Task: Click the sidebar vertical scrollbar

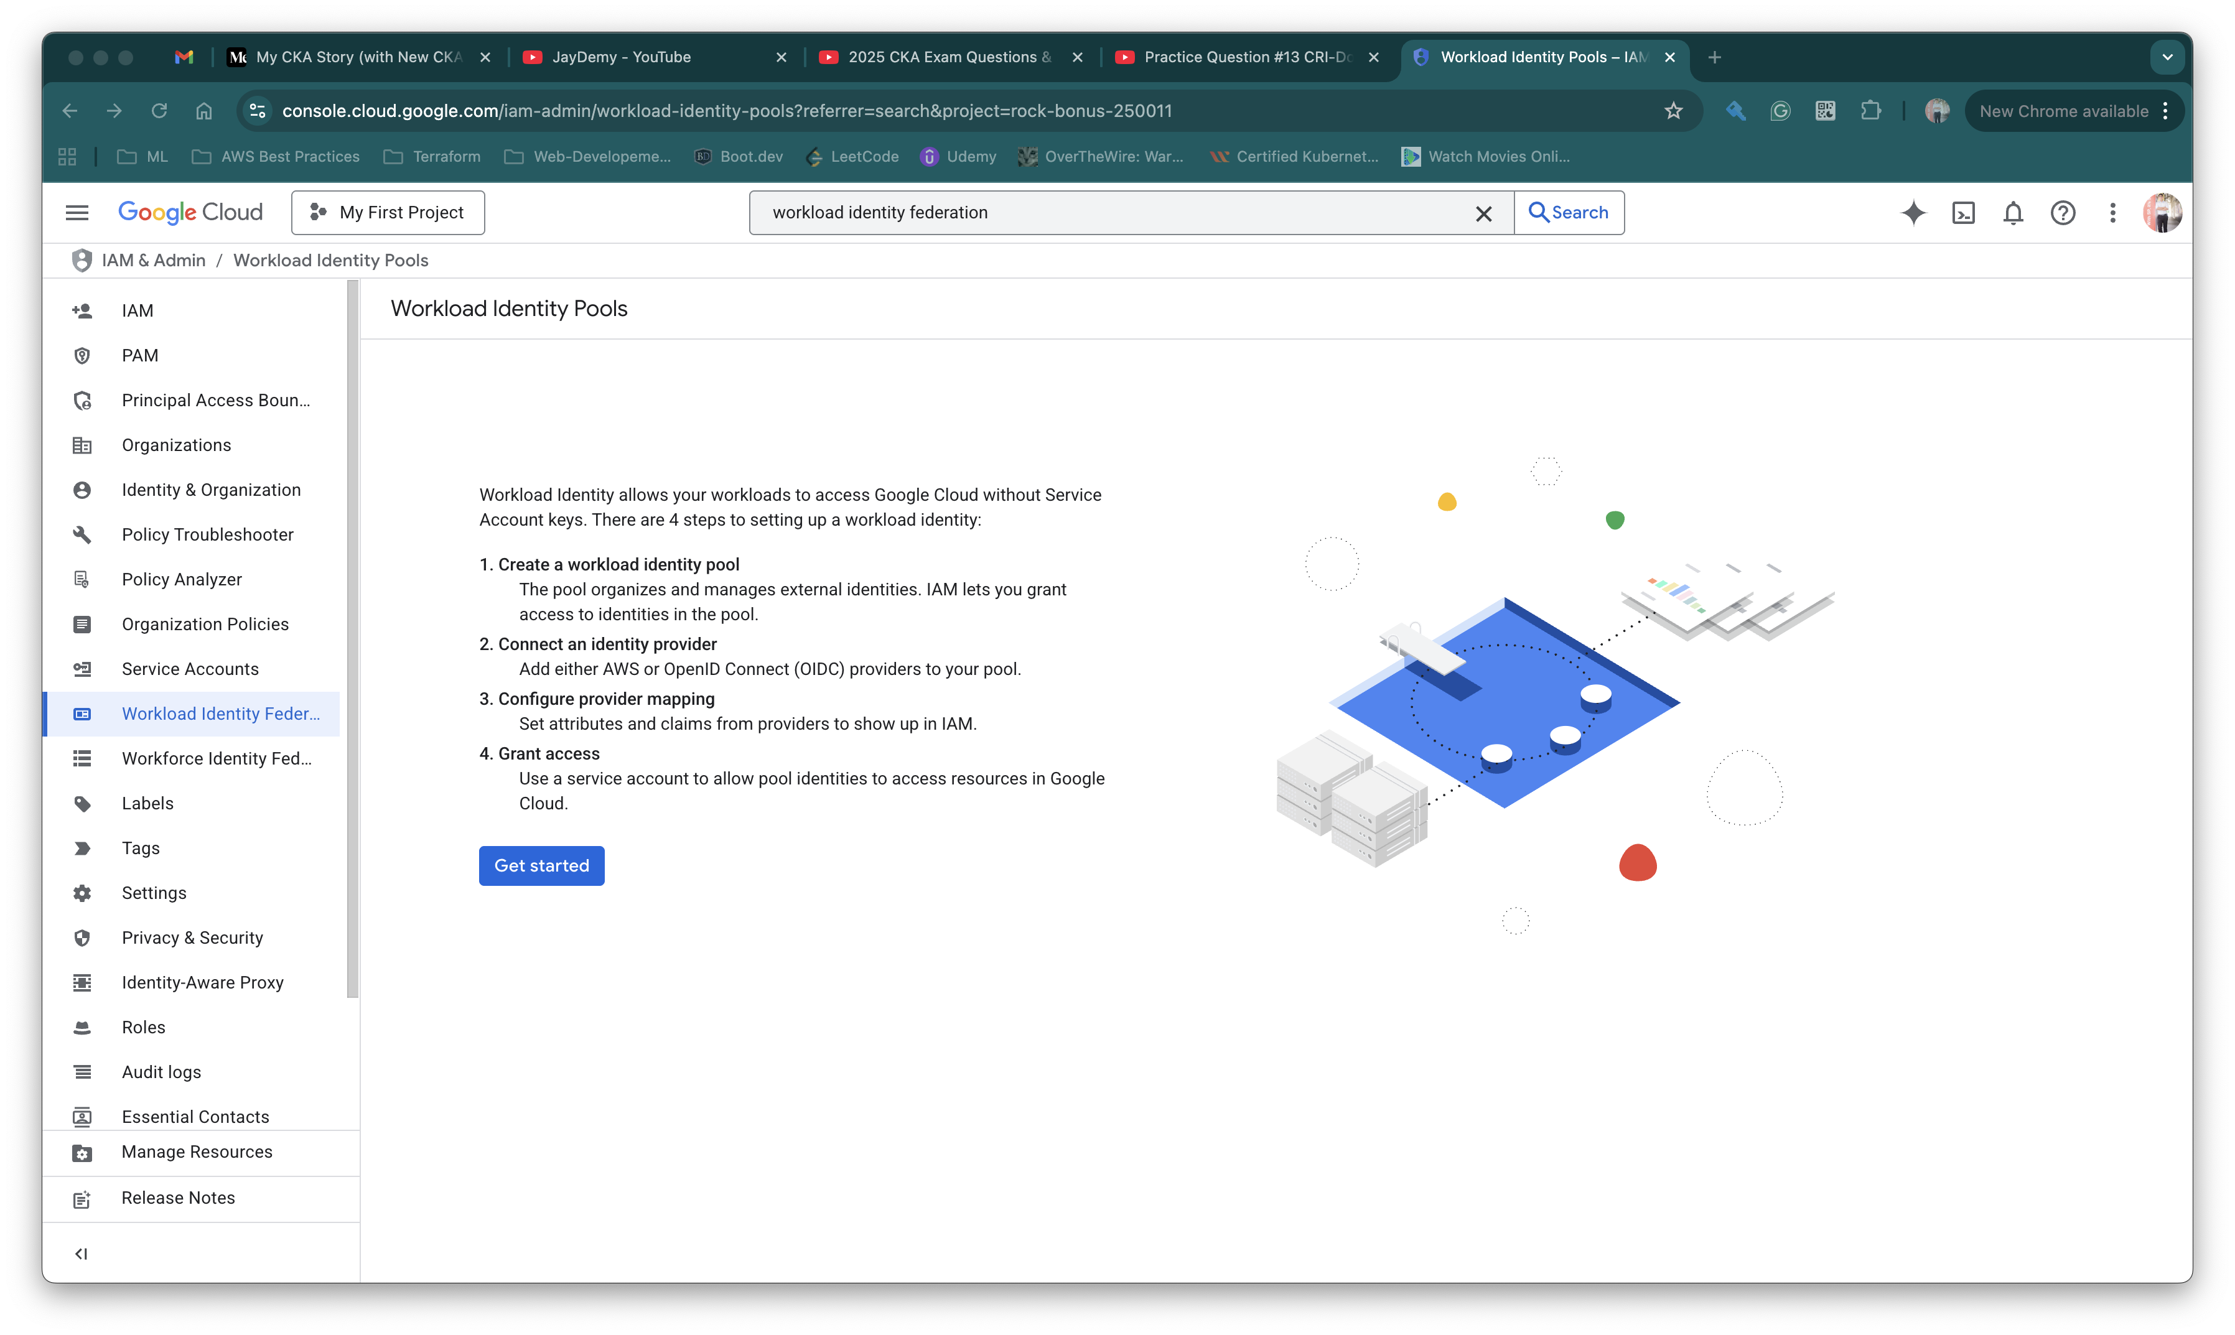Action: click(353, 639)
